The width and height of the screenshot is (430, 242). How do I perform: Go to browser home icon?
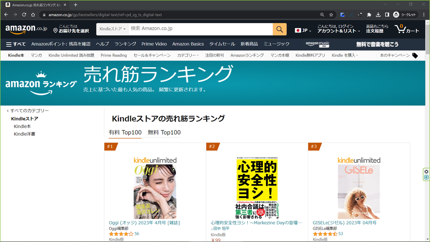coord(33,14)
